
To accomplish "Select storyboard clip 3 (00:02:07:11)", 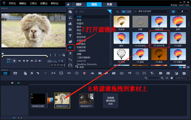I will (86, 100).
